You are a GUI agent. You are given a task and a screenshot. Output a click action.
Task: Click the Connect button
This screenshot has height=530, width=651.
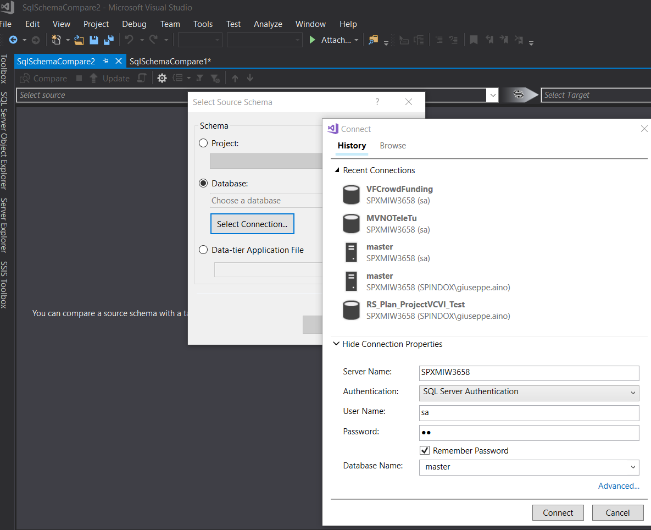(x=558, y=512)
